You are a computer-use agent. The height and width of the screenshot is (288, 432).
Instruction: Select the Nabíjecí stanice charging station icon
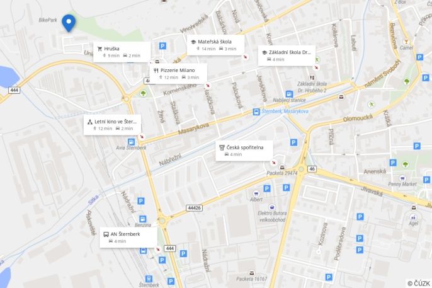289,94
